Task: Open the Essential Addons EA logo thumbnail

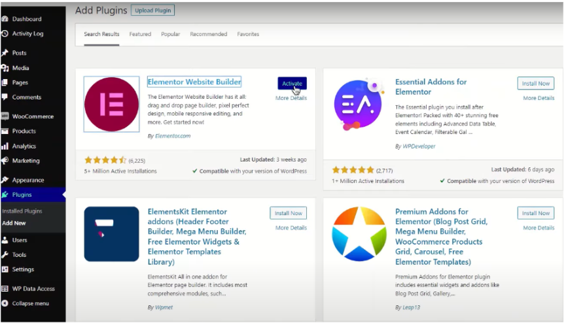Action: 359,104
